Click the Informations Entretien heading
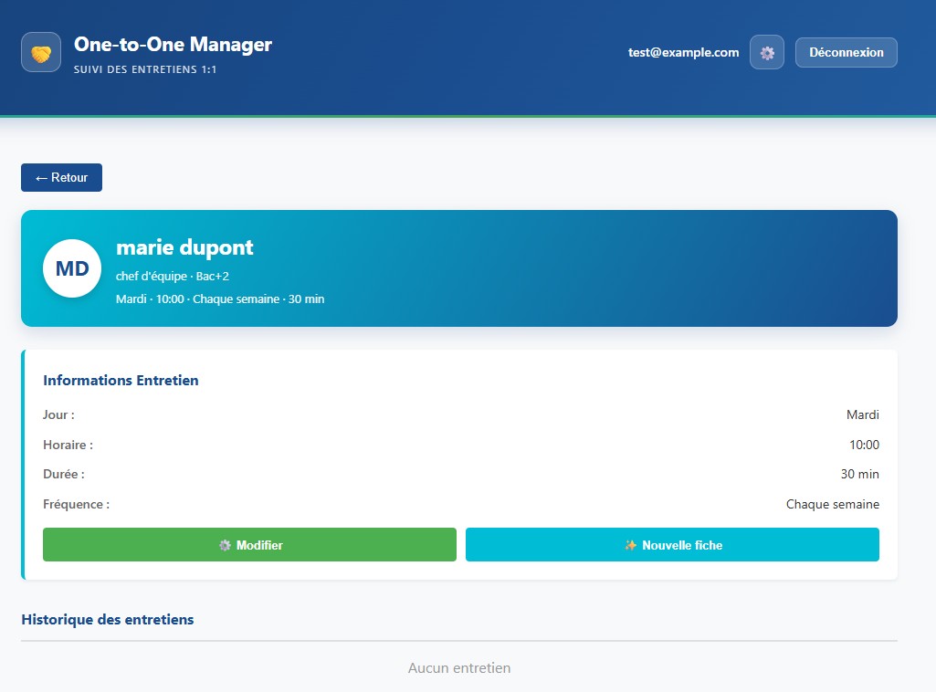This screenshot has width=936, height=692. pyautogui.click(x=121, y=380)
